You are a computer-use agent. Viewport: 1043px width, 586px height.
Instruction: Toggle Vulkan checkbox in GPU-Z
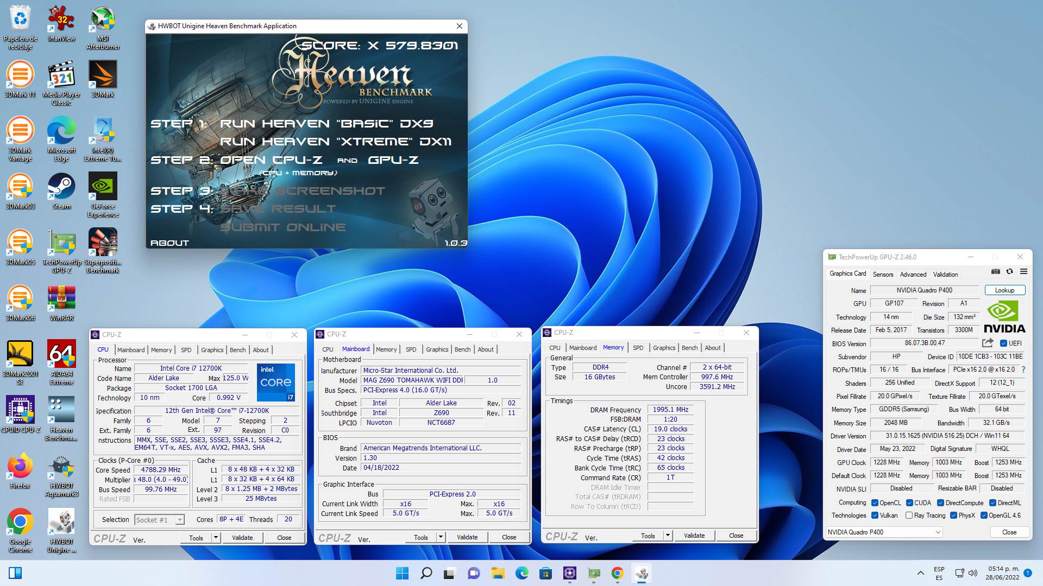(x=875, y=515)
